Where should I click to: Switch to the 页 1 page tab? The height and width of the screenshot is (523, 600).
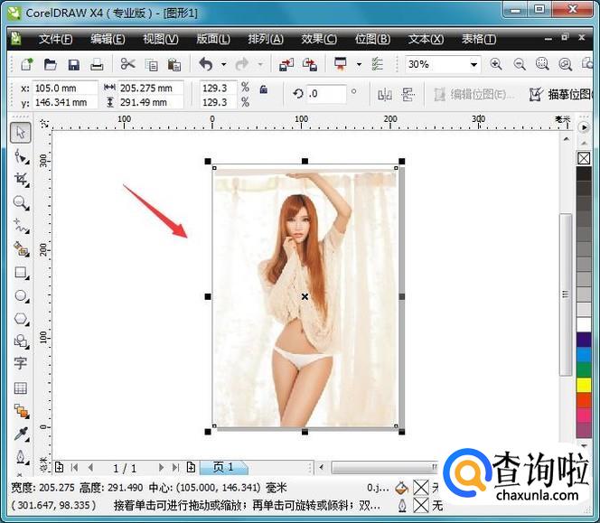(x=222, y=467)
